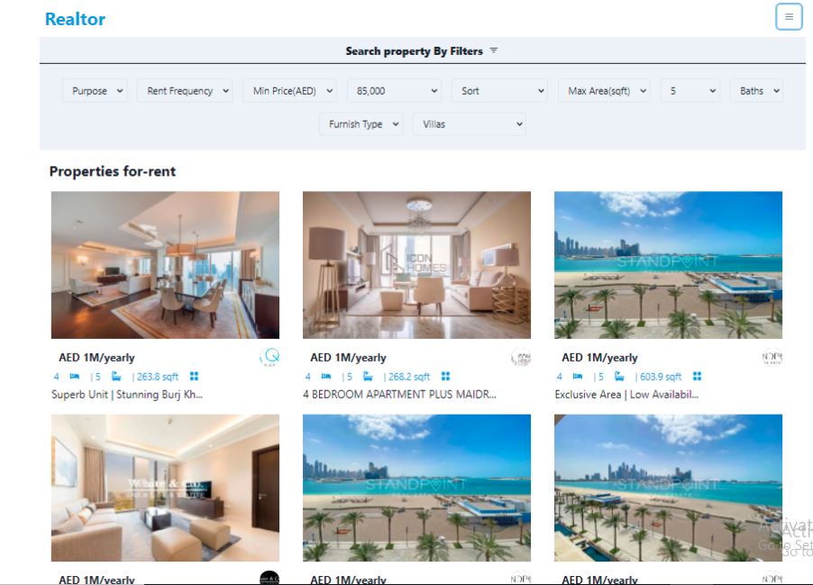Open the Exclusive Area beach property thumbnail
813x585 pixels.
pos(669,265)
